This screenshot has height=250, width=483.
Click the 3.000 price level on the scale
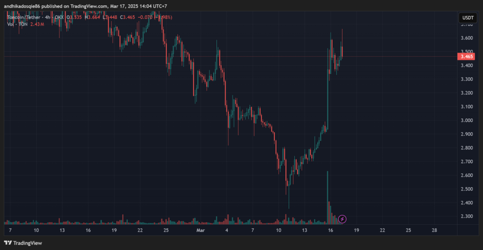[466, 121]
